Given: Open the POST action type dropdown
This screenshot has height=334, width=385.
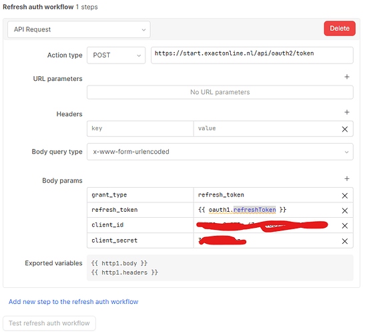Looking at the screenshot, I should [116, 55].
